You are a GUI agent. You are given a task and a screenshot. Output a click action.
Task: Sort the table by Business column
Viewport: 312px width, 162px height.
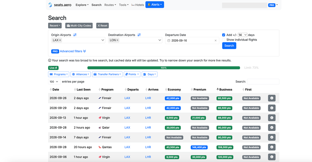pos(225,90)
